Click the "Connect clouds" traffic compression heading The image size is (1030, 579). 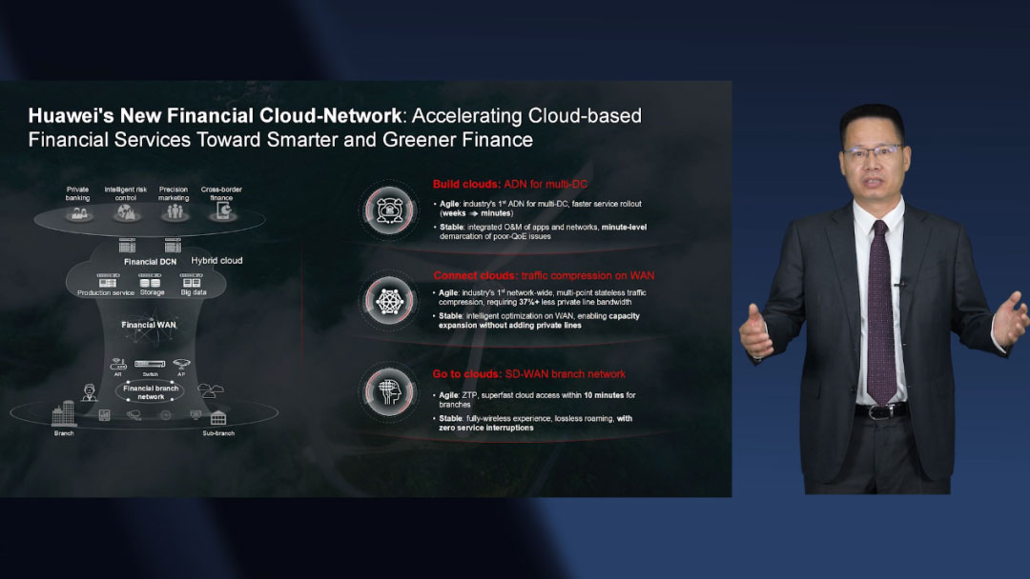(544, 276)
